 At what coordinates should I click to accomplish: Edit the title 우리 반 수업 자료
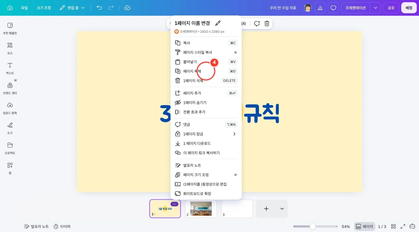283,8
